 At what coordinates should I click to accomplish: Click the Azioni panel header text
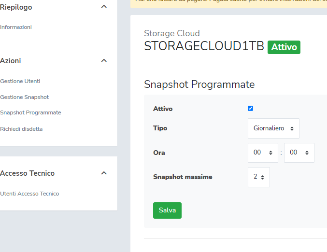click(11, 61)
